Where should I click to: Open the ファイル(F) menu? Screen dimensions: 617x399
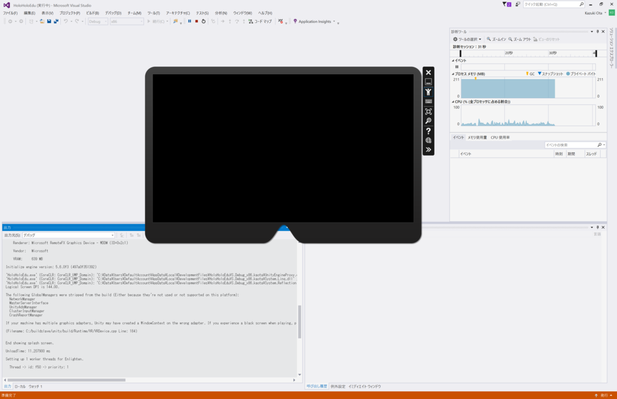tap(10, 13)
